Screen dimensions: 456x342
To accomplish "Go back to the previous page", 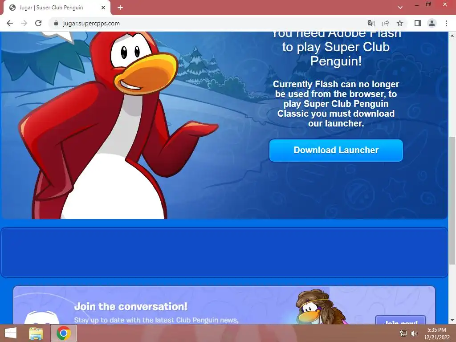I will tap(10, 23).
